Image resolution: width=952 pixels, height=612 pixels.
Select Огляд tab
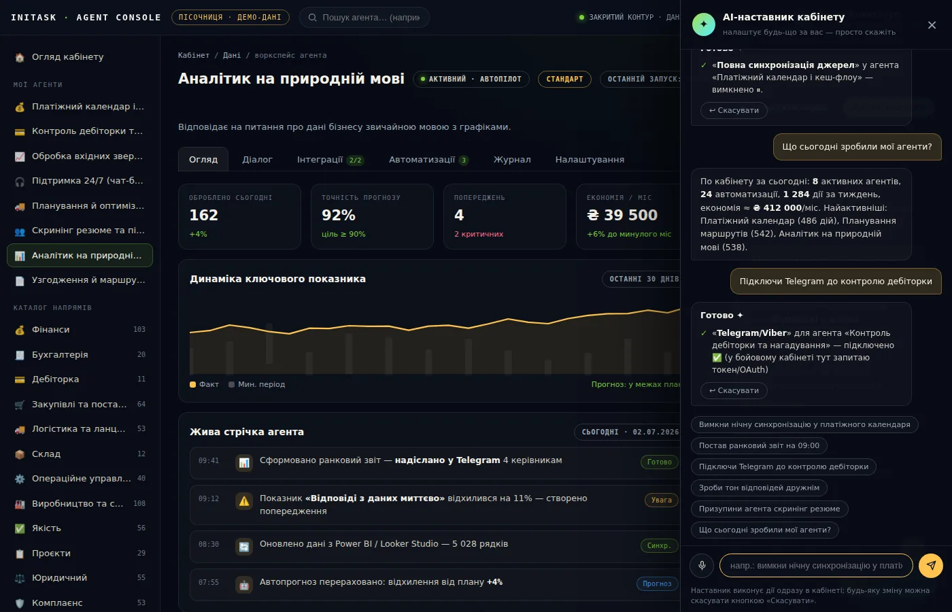pyautogui.click(x=203, y=160)
